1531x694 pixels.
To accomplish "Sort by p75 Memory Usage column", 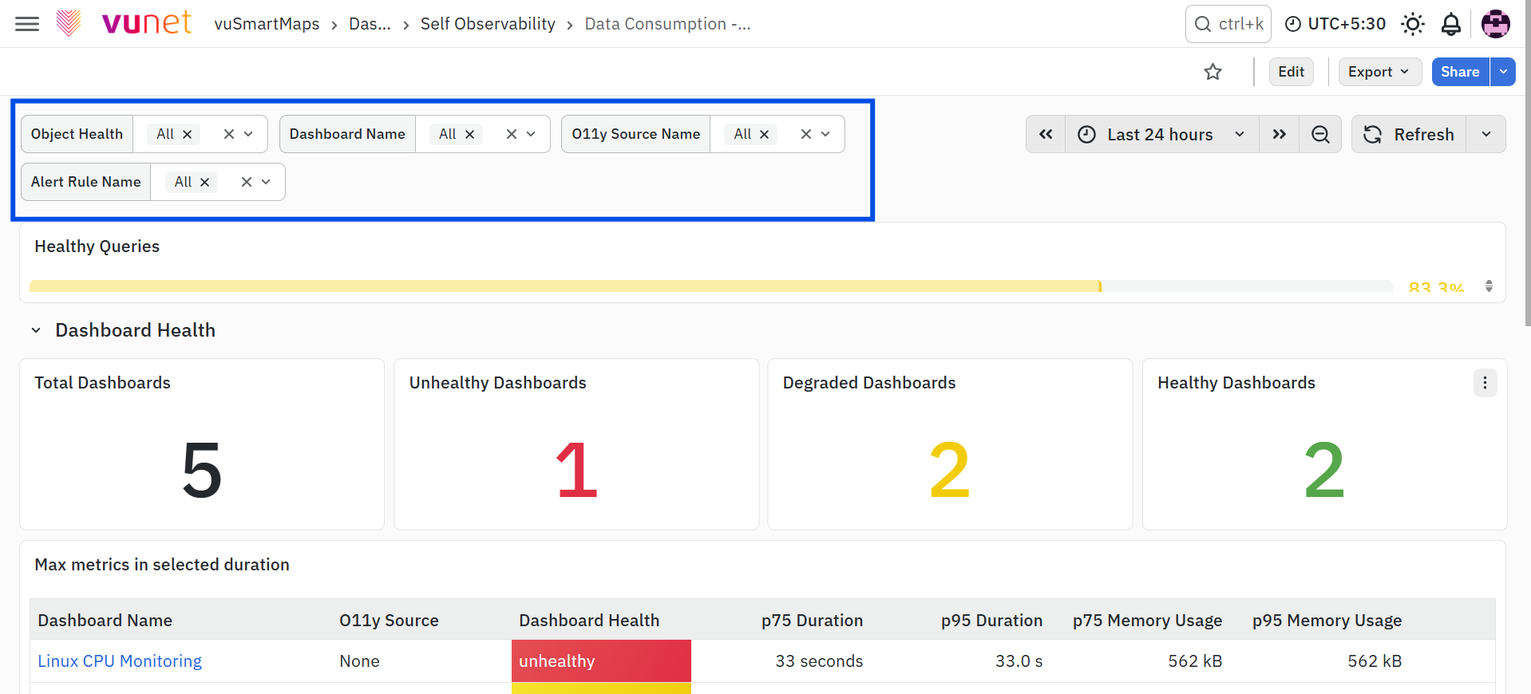I will (1147, 621).
